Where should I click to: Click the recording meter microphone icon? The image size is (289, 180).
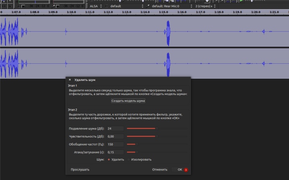(54, 6)
